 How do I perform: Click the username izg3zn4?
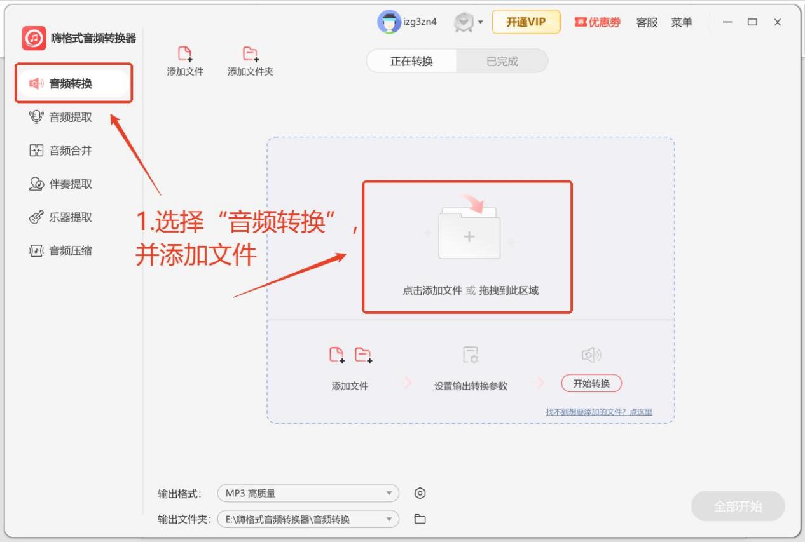point(420,22)
